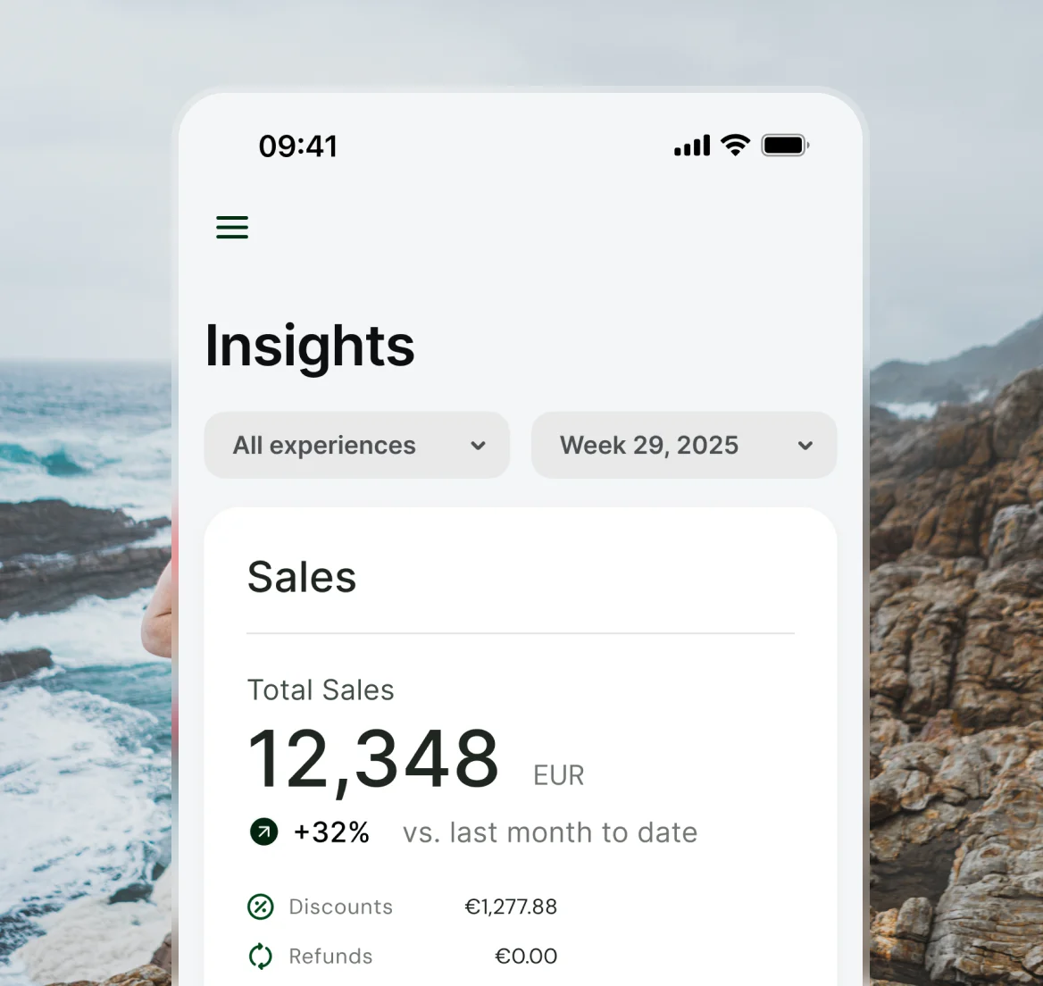Click the Discounts amount €1,277.88
This screenshot has height=986, width=1043.
tap(510, 907)
